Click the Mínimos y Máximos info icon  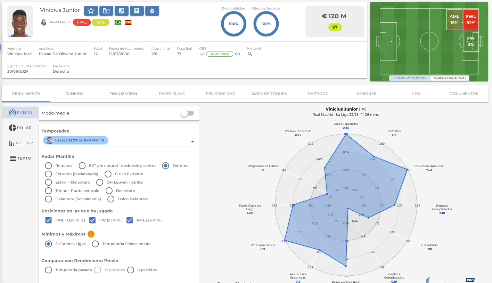tap(91, 234)
